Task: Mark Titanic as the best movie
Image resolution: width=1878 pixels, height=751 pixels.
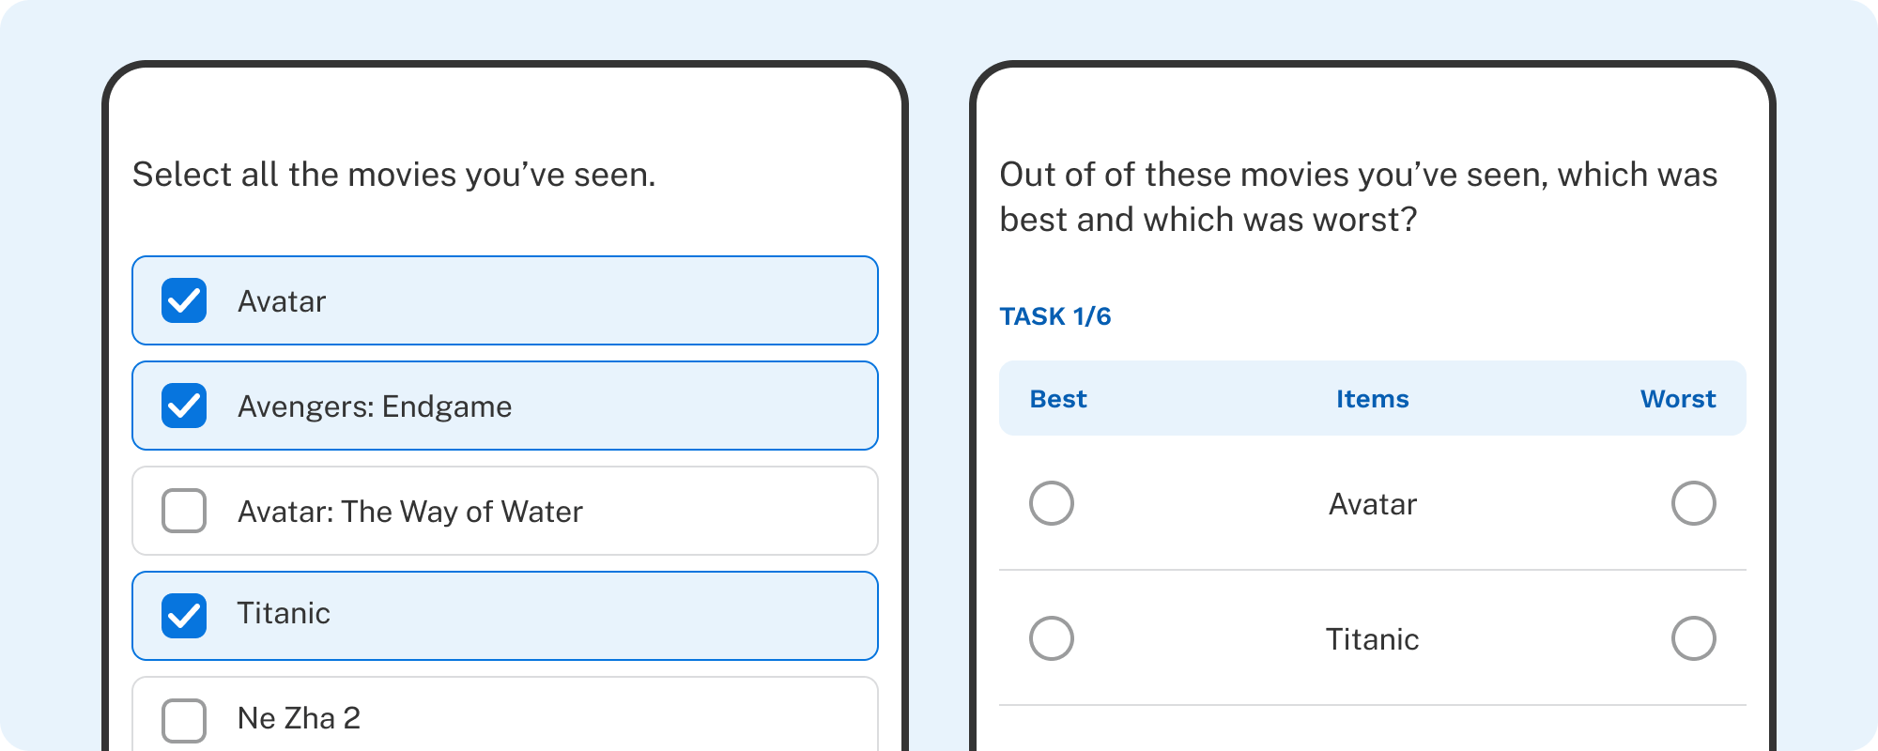Action: pyautogui.click(x=1052, y=639)
